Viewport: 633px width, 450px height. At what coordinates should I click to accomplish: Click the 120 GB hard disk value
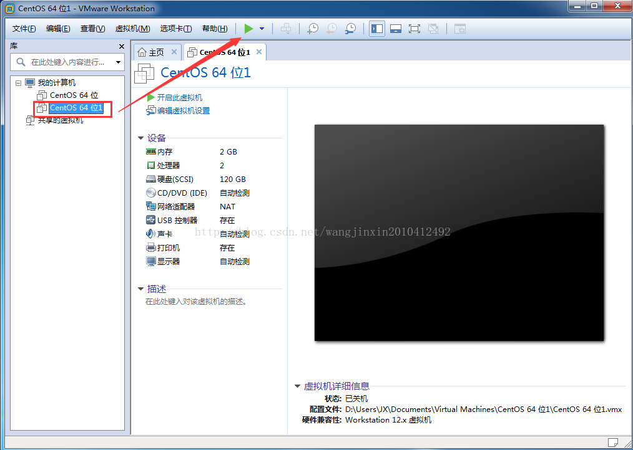click(x=232, y=180)
